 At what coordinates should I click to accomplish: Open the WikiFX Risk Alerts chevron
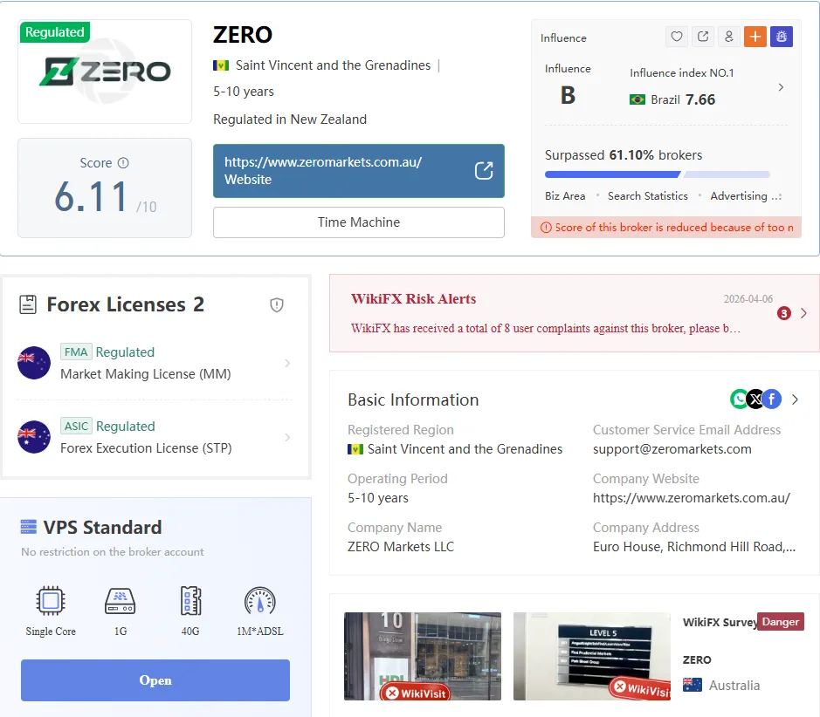coord(803,313)
